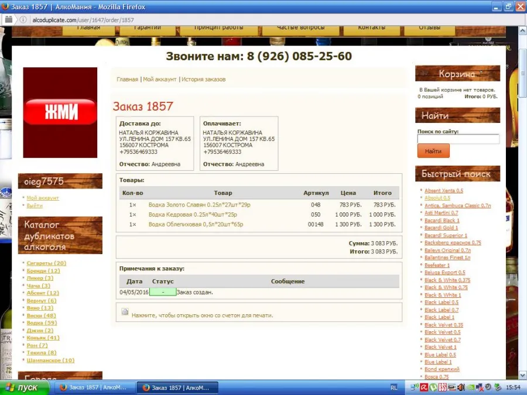This screenshot has height=395, width=527.
Task: Open Beefeater 1 link
Action: pos(437,265)
